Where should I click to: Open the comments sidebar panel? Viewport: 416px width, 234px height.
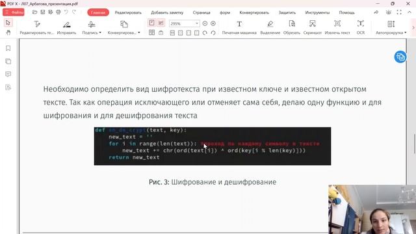pos(8,74)
